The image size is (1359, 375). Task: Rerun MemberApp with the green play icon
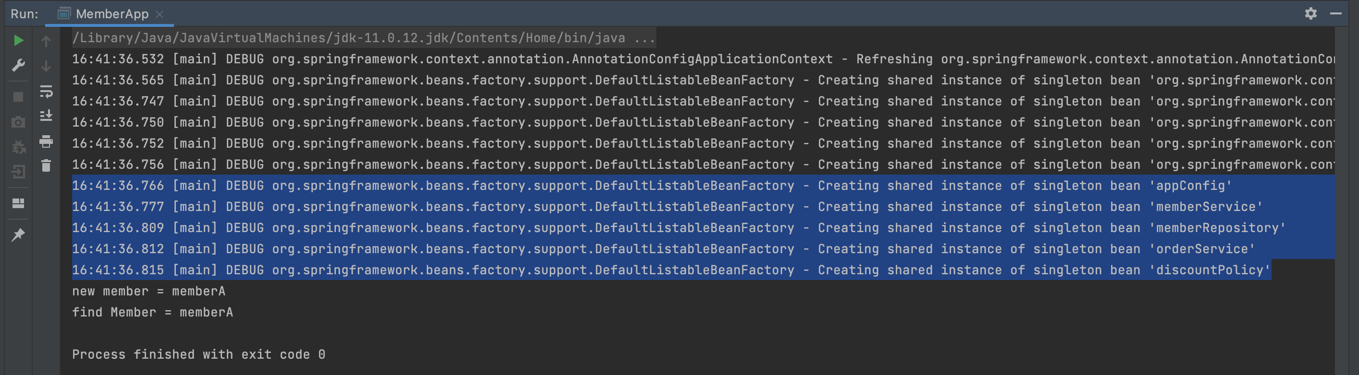(x=18, y=41)
